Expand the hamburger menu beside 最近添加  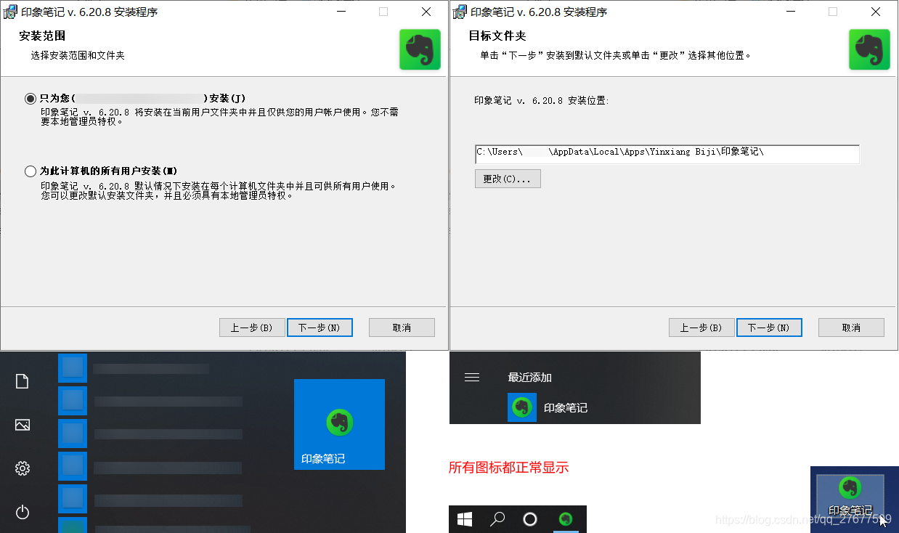(x=472, y=377)
